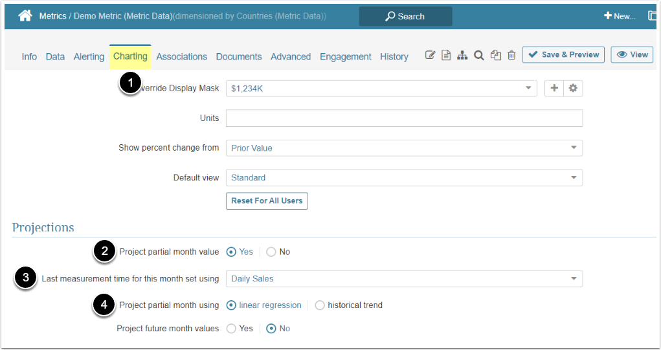The width and height of the screenshot is (661, 350).
Task: Select No for Project partial month value
Action: point(271,252)
